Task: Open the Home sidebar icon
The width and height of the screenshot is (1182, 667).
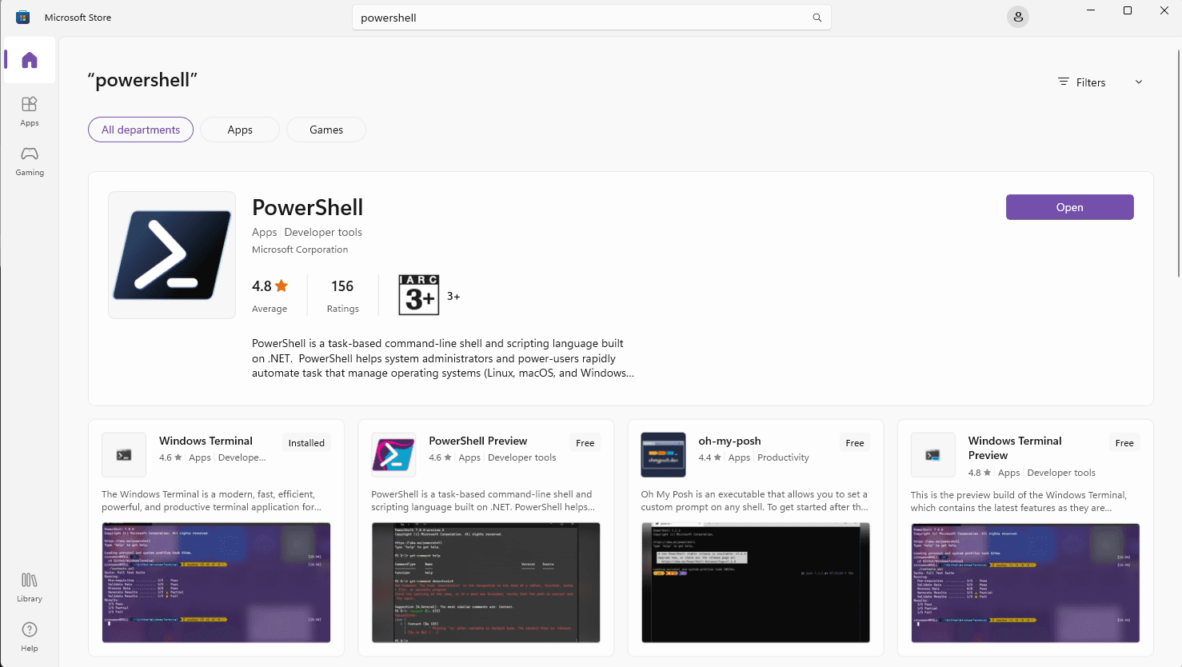Action: click(30, 60)
